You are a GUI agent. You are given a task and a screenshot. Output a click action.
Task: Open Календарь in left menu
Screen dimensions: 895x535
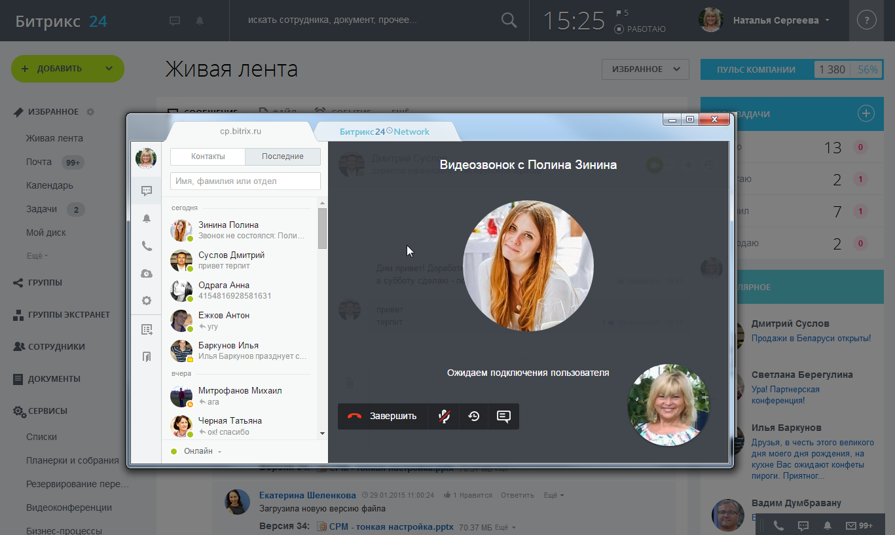(50, 185)
